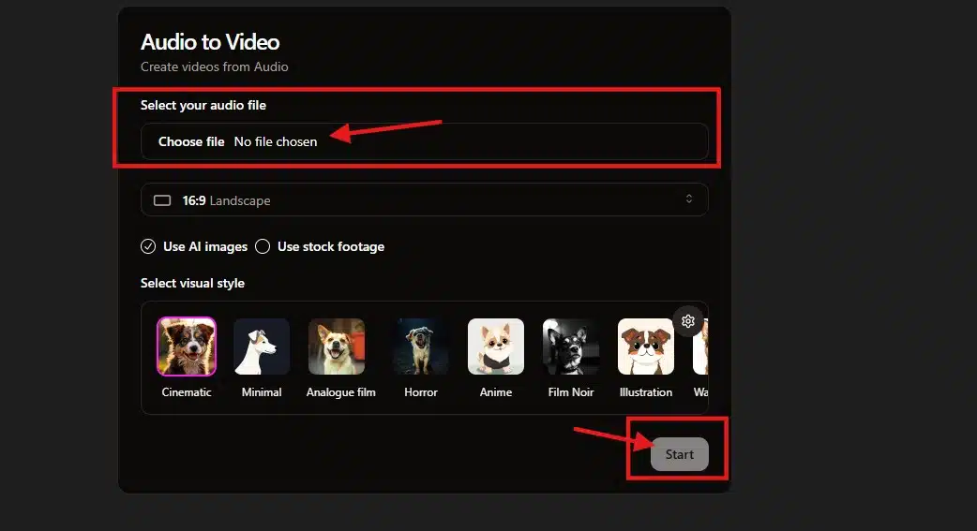Pick the Analogue film style

coord(337,346)
